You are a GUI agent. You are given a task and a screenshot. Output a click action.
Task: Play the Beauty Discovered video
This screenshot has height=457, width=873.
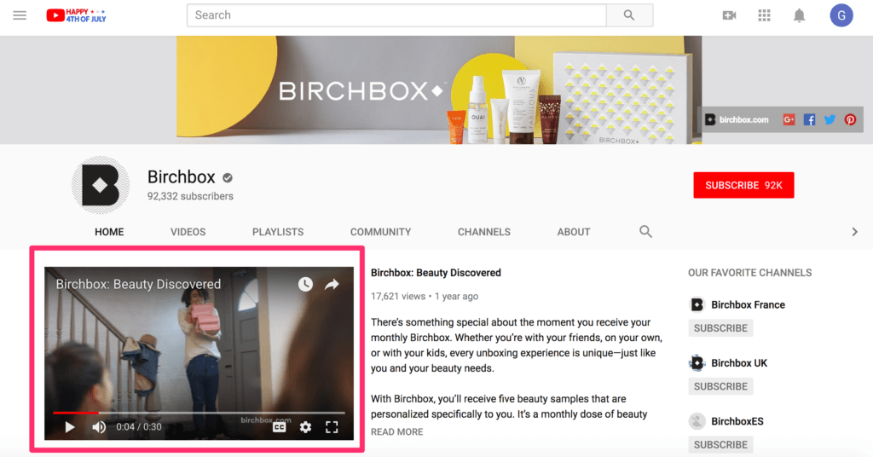click(x=70, y=427)
